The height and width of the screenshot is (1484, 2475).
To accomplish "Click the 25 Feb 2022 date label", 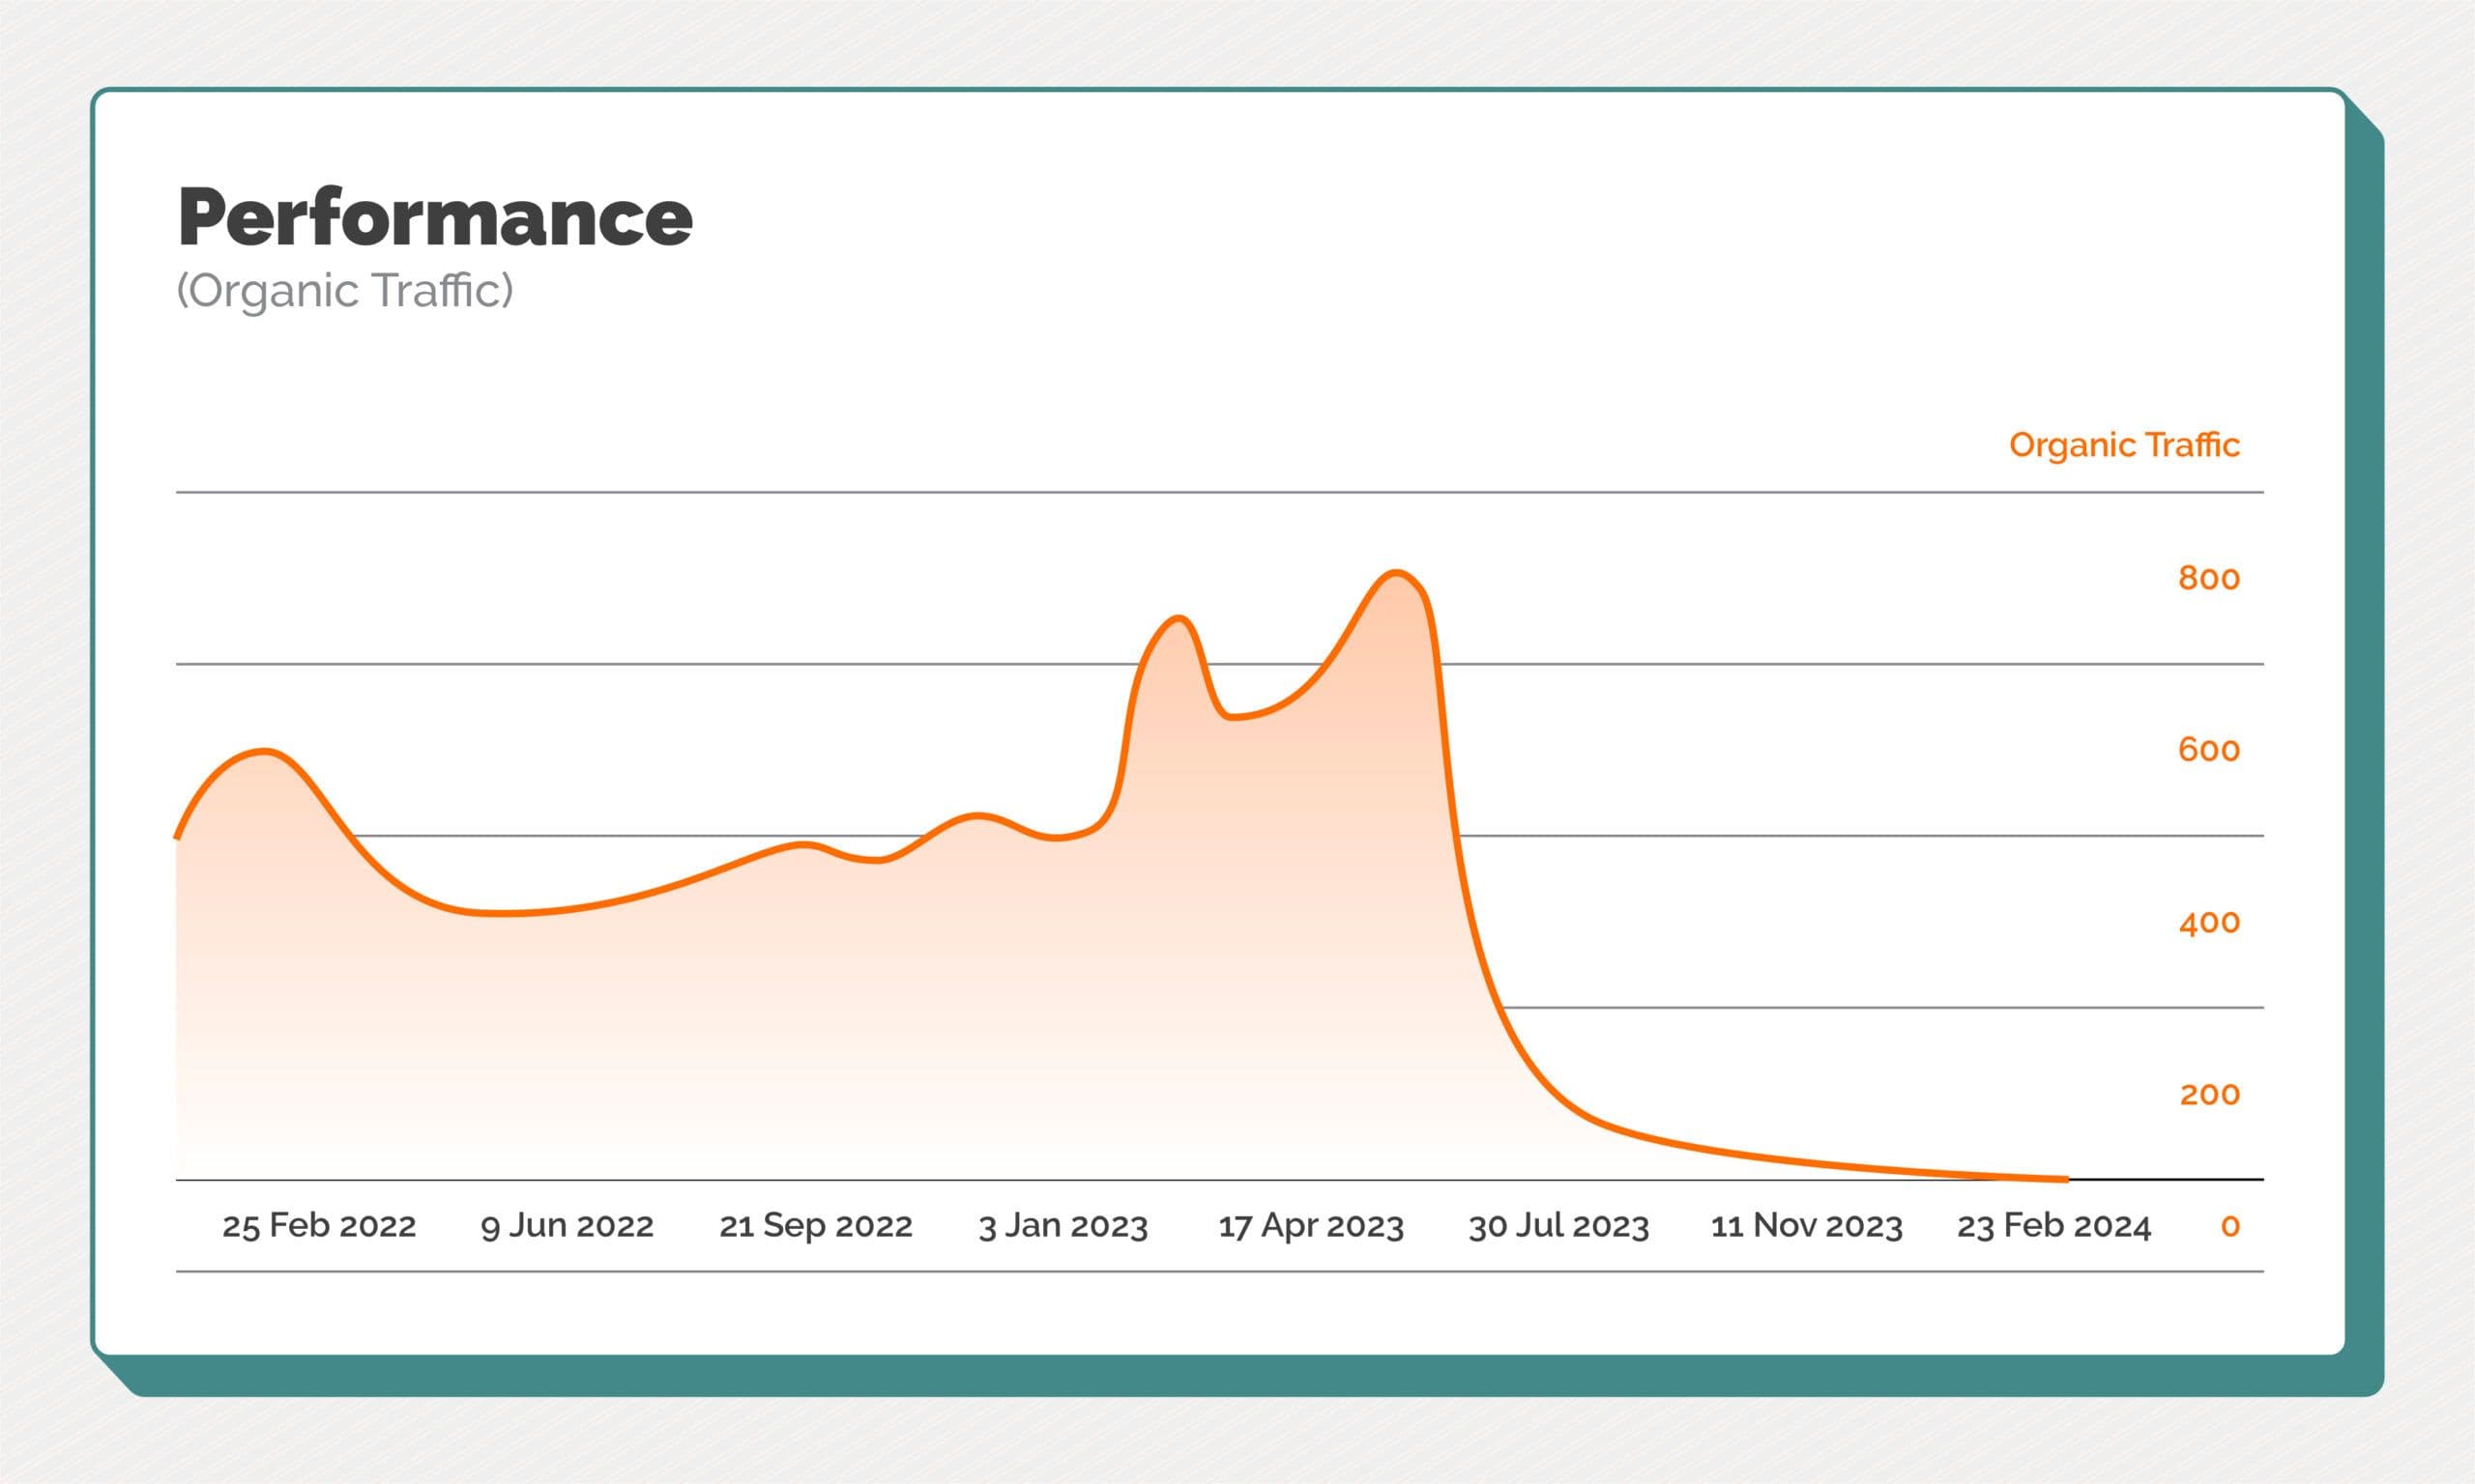I will click(318, 1226).
